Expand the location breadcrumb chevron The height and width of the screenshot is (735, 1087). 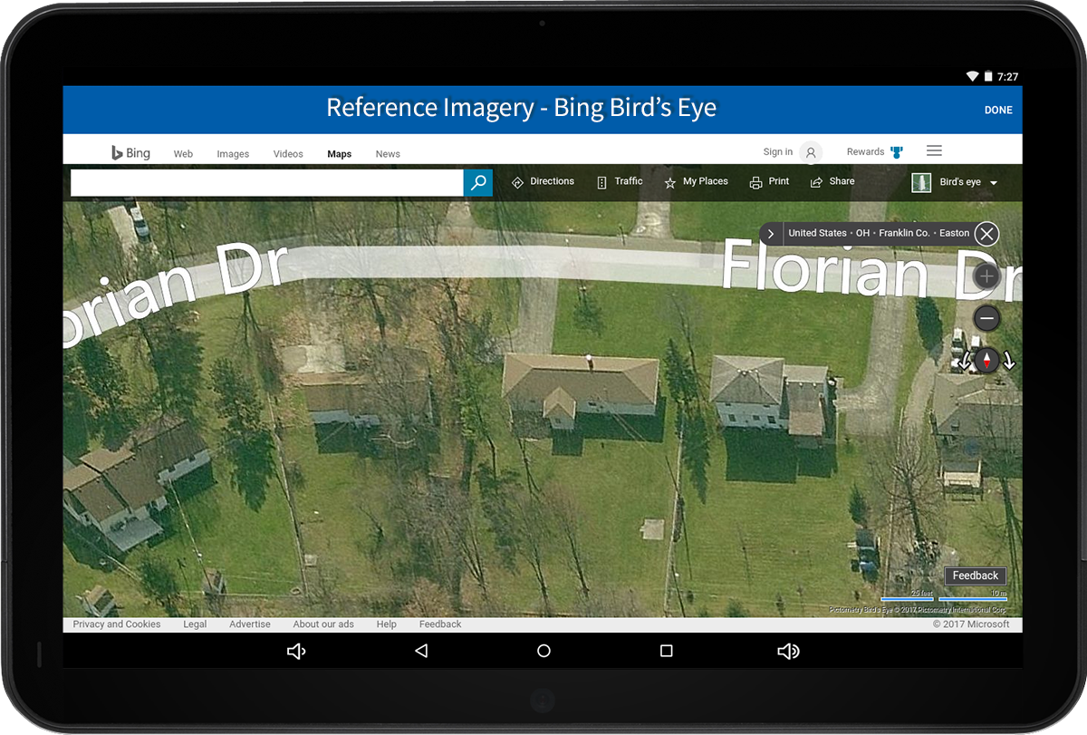(770, 234)
